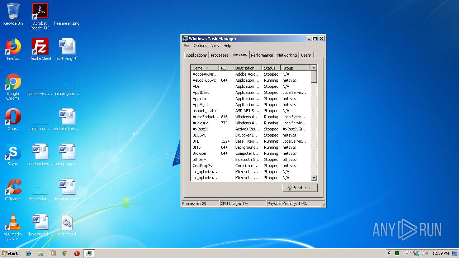Click volume speaker tray icon

pyautogui.click(x=425, y=253)
